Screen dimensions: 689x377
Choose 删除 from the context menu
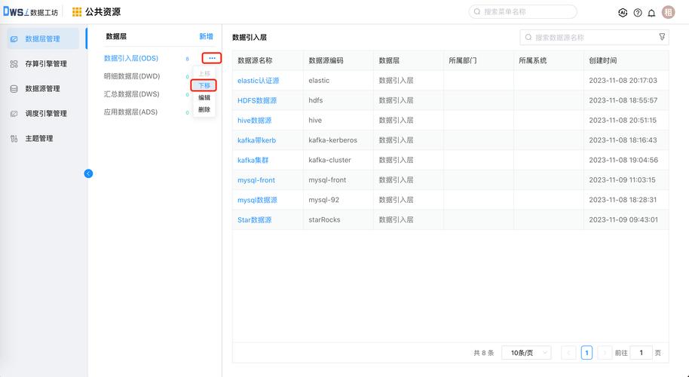(204, 109)
